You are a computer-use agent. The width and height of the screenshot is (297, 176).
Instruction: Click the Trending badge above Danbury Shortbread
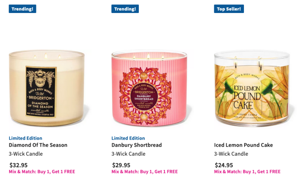point(125,9)
